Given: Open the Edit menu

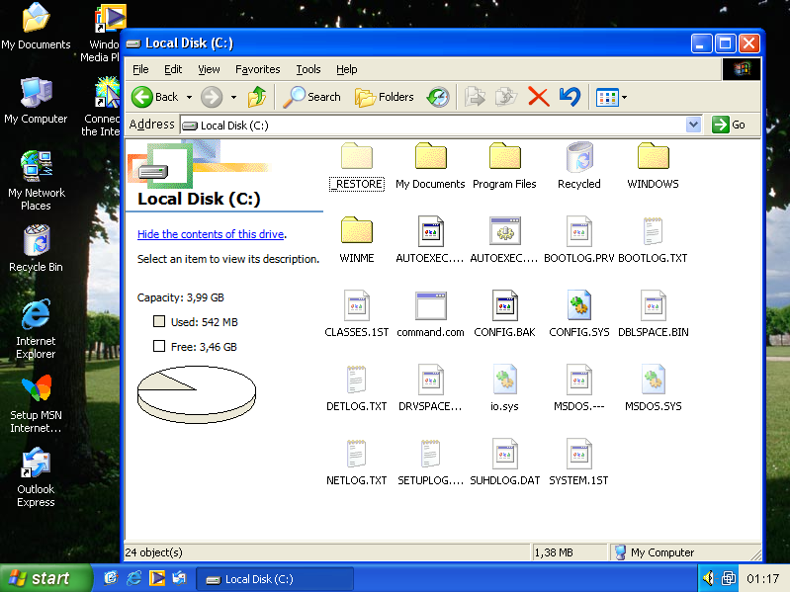Looking at the screenshot, I should [173, 69].
